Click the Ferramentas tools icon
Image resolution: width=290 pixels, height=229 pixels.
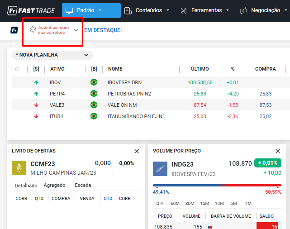(184, 11)
